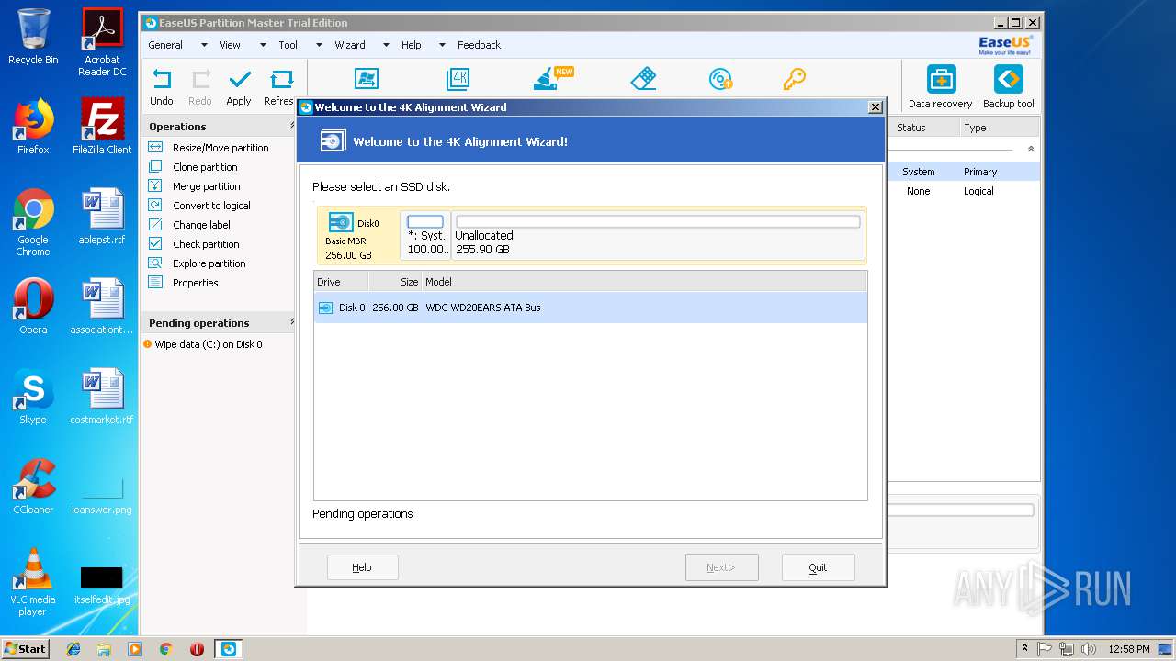
Task: Click the taskbar clock showing 12:58 PM
Action: (x=1128, y=648)
